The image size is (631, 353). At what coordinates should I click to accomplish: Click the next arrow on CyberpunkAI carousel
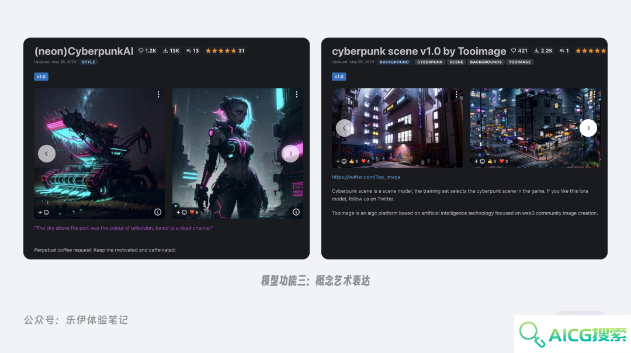[290, 154]
